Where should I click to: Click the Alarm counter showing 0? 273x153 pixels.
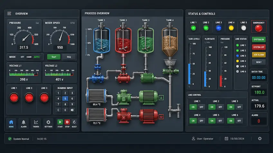(x=259, y=121)
